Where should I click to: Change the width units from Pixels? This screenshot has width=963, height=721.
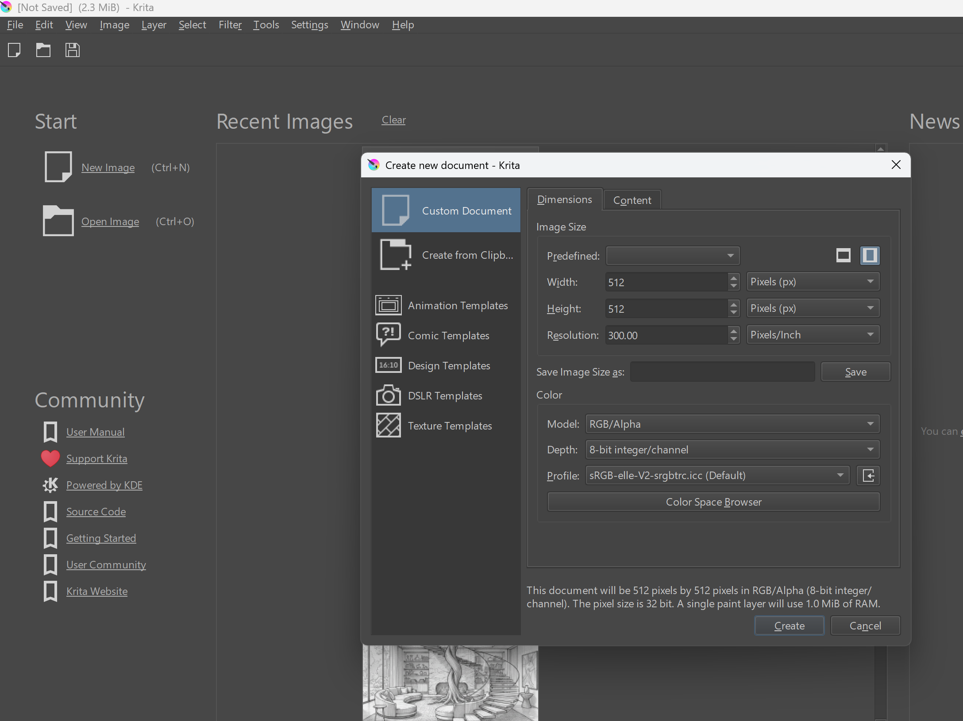click(813, 281)
